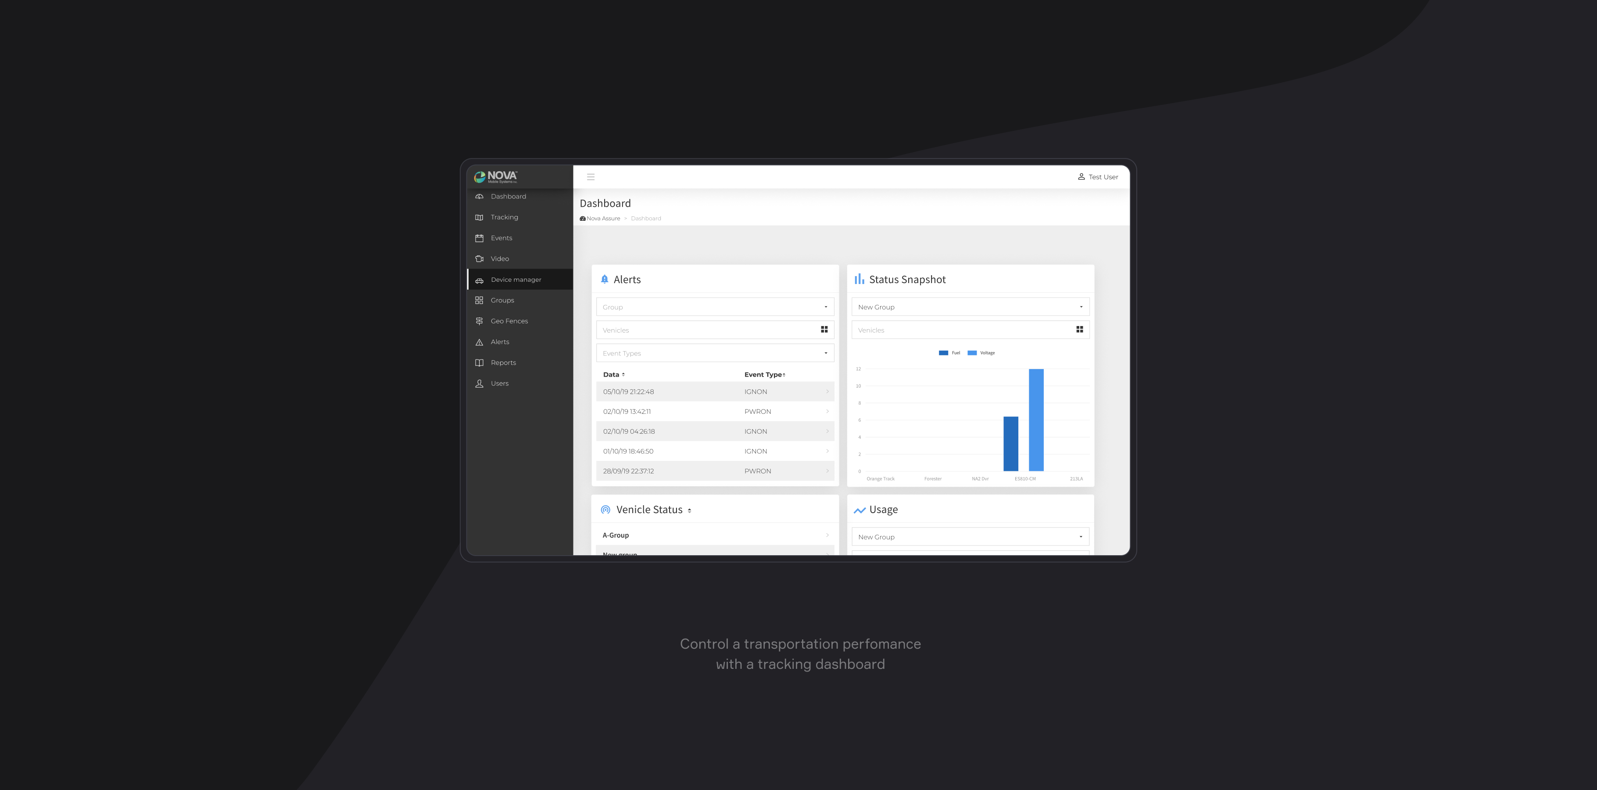Click the NOVA logo
The image size is (1597, 790).
tap(496, 177)
